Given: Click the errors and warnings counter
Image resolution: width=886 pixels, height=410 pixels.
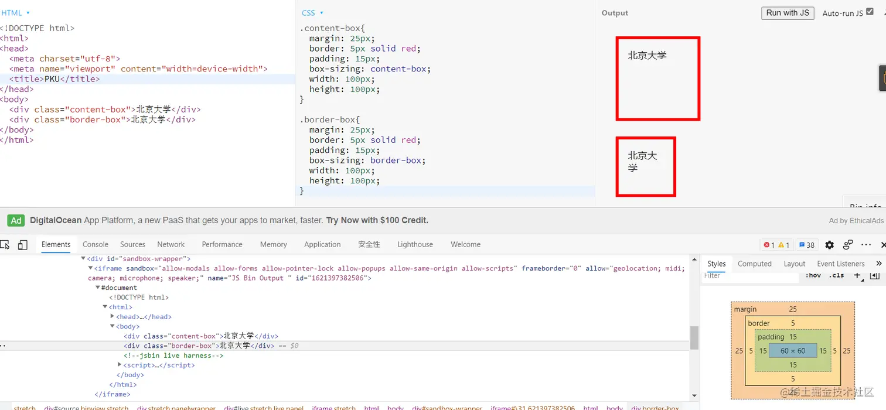Looking at the screenshot, I should click(776, 245).
